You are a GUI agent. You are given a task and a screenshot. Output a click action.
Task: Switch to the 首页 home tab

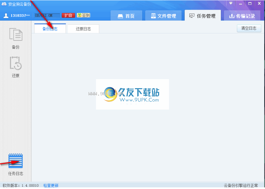126,16
